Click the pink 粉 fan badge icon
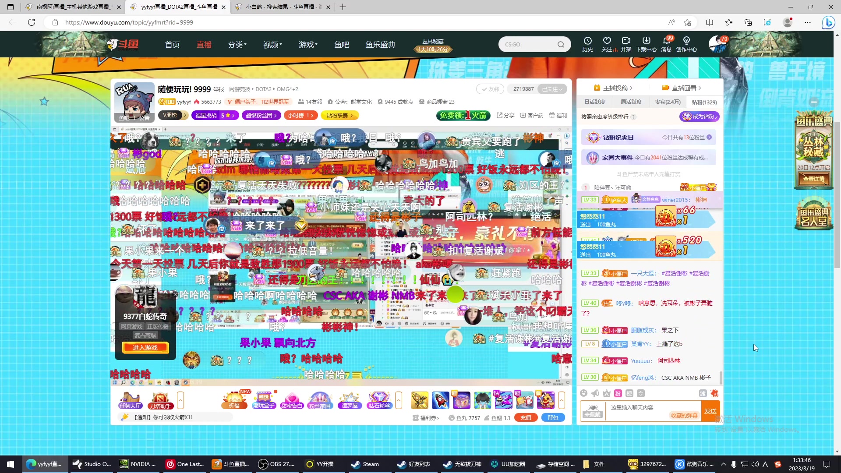The image size is (841, 473). click(618, 393)
